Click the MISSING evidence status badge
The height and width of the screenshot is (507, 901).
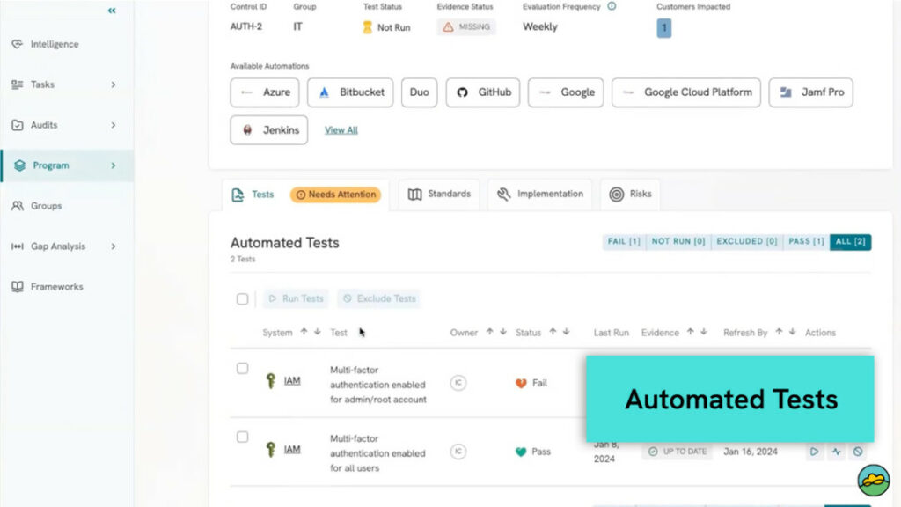pos(466,27)
